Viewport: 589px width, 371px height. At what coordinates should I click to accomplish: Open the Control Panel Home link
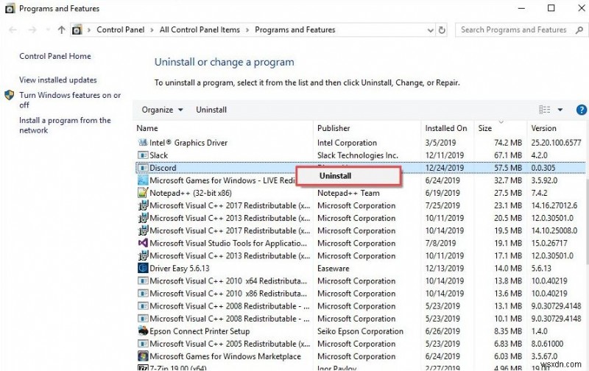click(55, 57)
